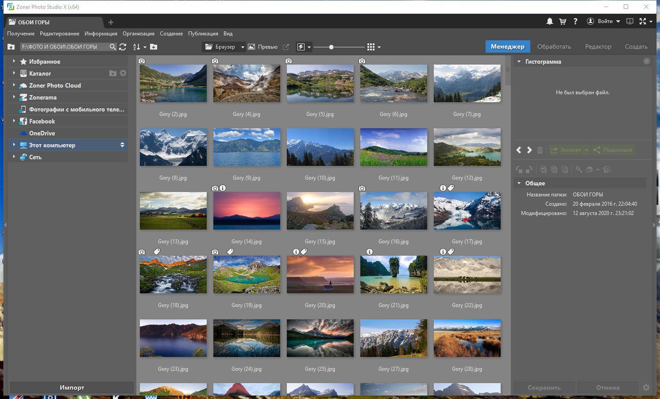Expand the Избранное tree node

click(14, 61)
